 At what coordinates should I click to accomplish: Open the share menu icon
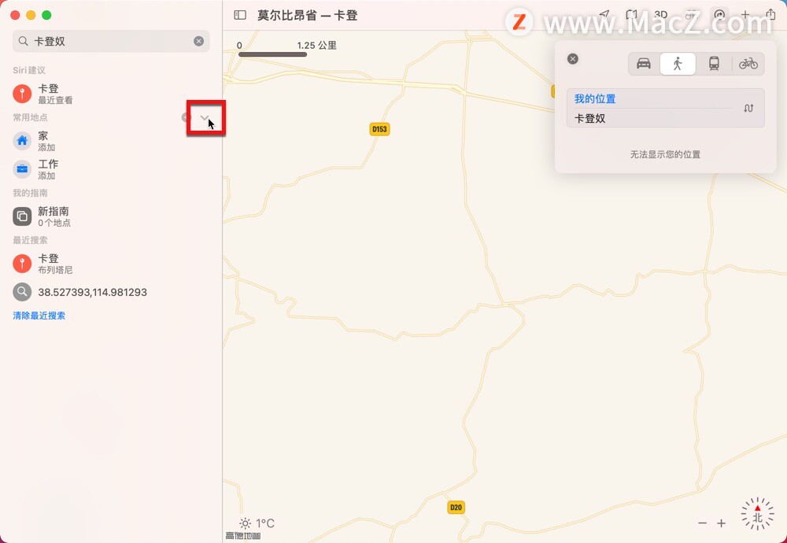tap(770, 14)
